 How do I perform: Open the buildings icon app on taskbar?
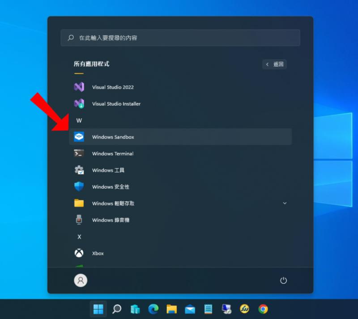135,309
